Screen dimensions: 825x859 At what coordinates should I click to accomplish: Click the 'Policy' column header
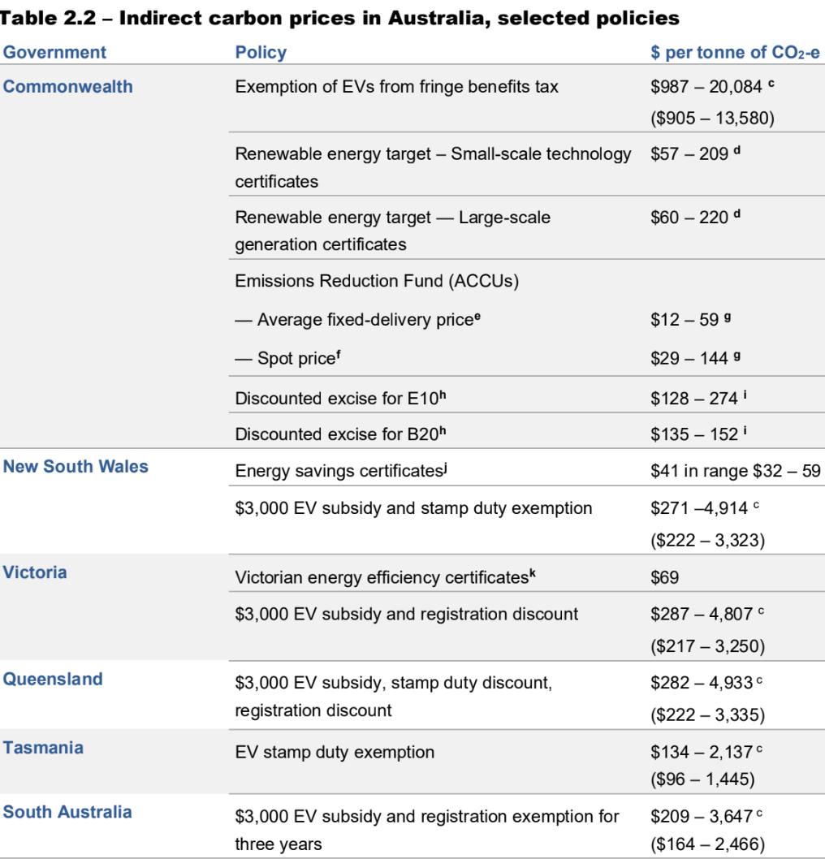[x=261, y=53]
